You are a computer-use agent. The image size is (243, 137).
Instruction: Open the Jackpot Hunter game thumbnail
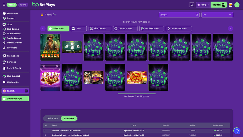50,47
